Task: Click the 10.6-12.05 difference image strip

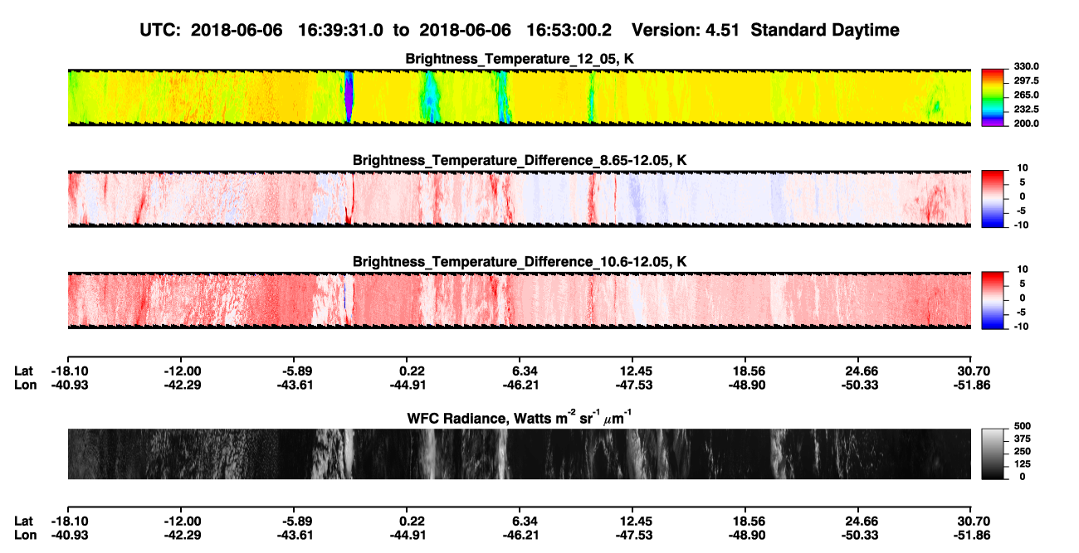Action: (x=519, y=300)
